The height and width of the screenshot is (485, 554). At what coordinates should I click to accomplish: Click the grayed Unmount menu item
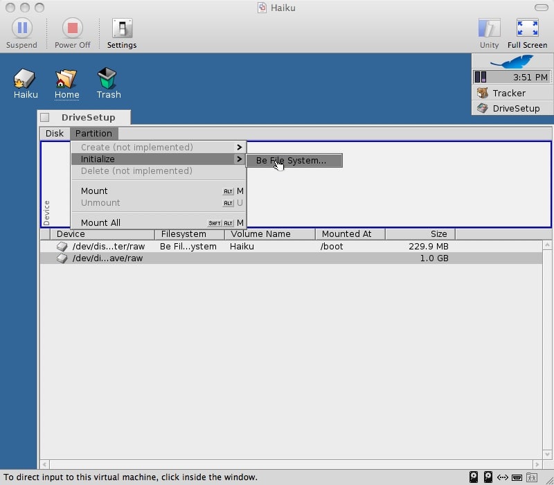(159, 203)
